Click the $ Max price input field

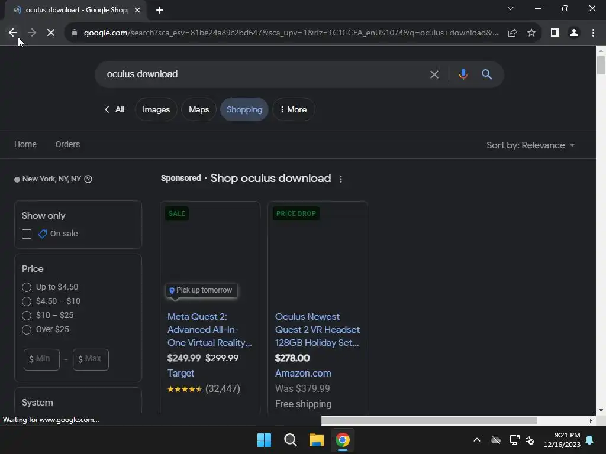pyautogui.click(x=91, y=359)
